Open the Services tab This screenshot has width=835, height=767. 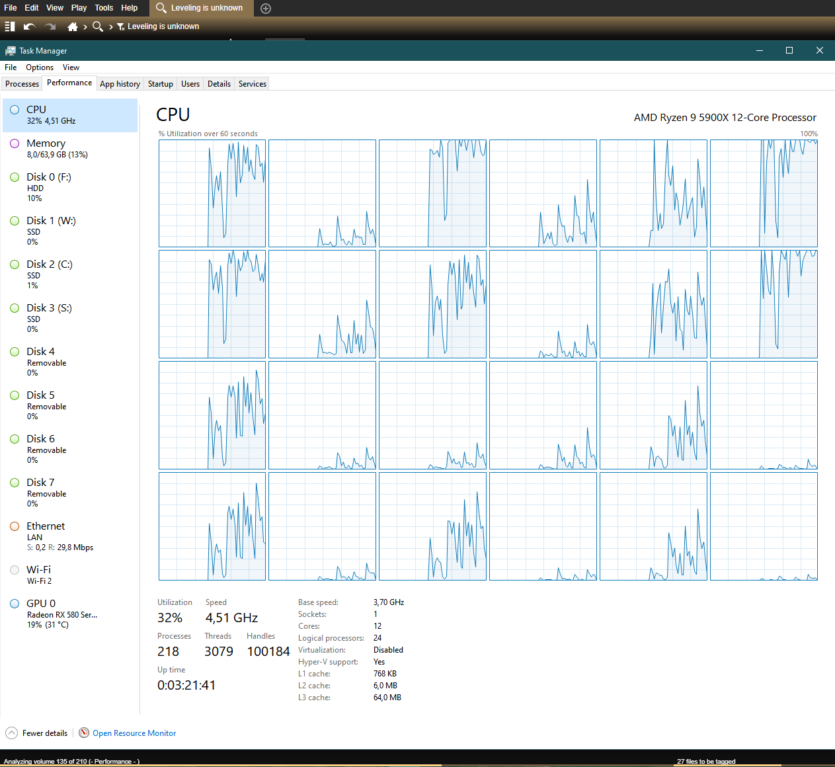coord(252,84)
